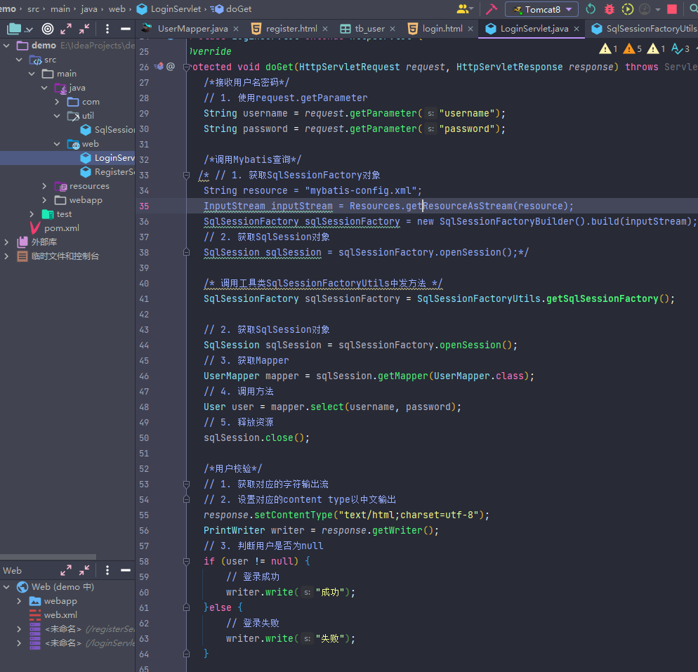The image size is (698, 672).
Task: Switch to UserMapper.java tab
Action: click(192, 29)
